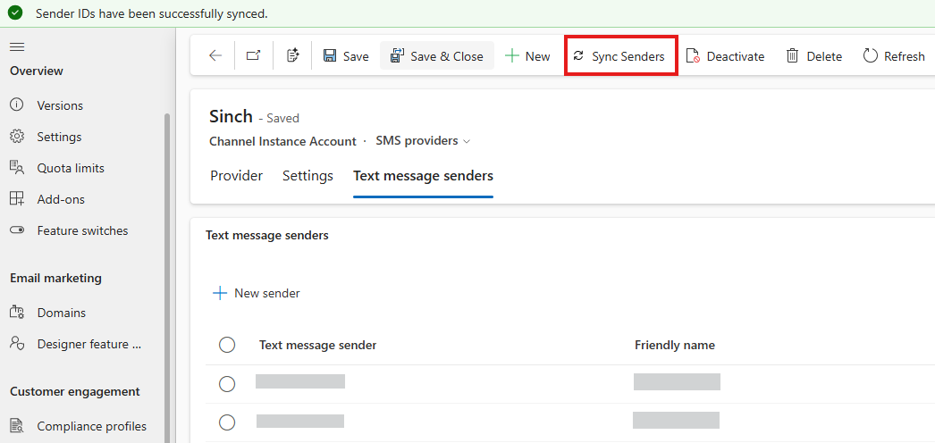
Task: Click the Settings gear icon in sidebar
Action: [x=17, y=137]
